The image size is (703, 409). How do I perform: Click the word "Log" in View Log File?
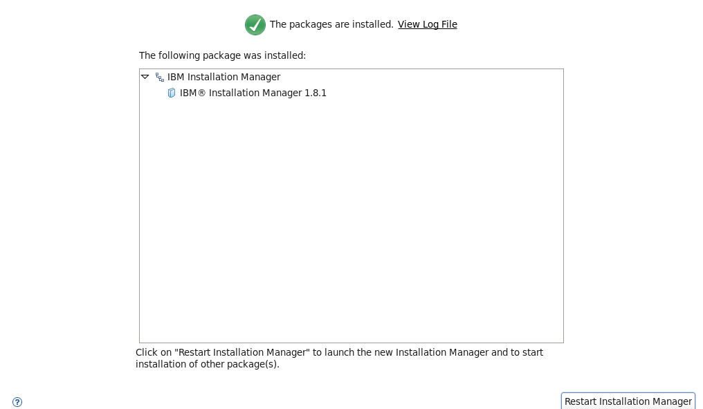[x=430, y=24]
